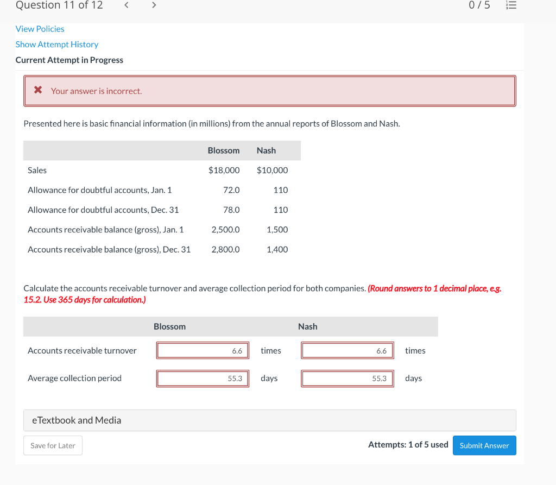Viewport: 556px width, 485px height.
Task: Go to the previous question arrow
Action: coord(126,5)
